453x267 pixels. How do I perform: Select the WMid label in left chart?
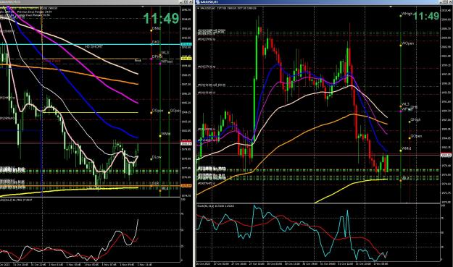click(166, 134)
